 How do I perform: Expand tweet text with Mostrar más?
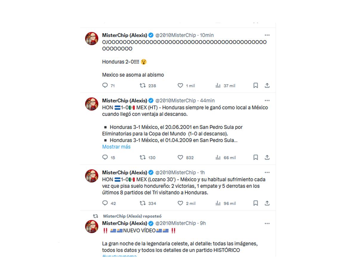point(116,147)
